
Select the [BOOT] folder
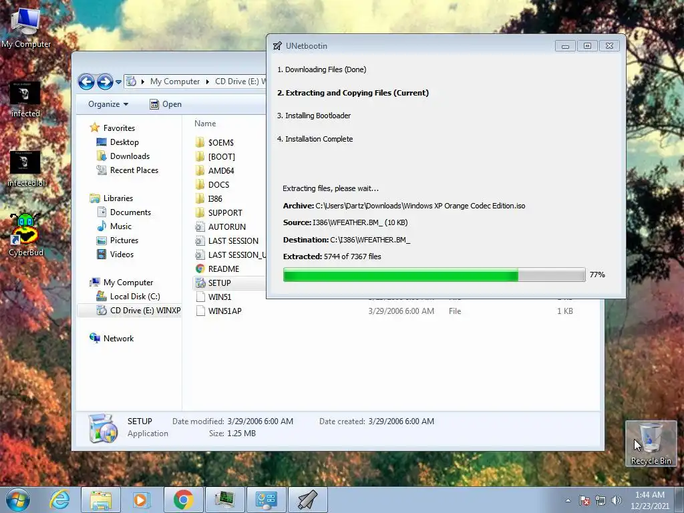point(215,156)
